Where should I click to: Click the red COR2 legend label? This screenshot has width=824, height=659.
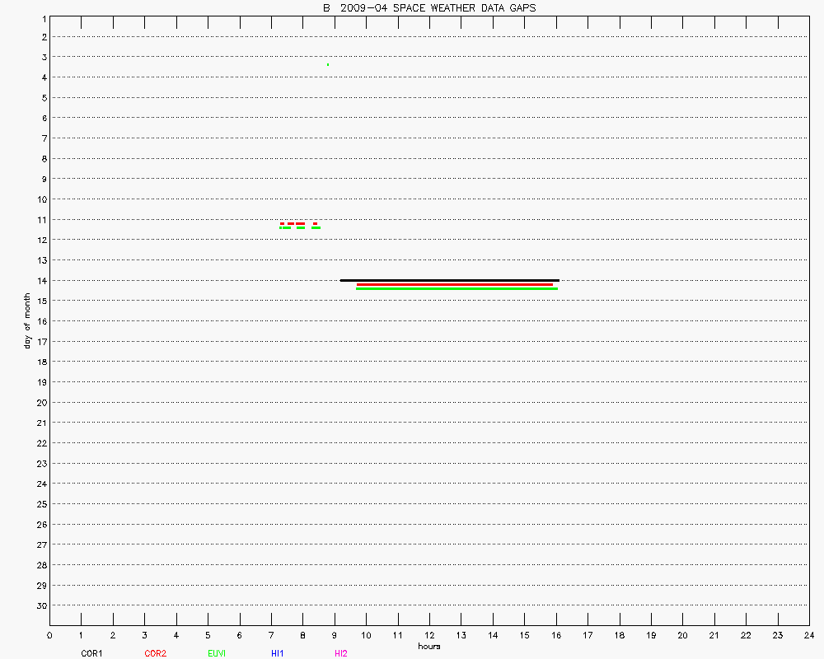(x=155, y=653)
